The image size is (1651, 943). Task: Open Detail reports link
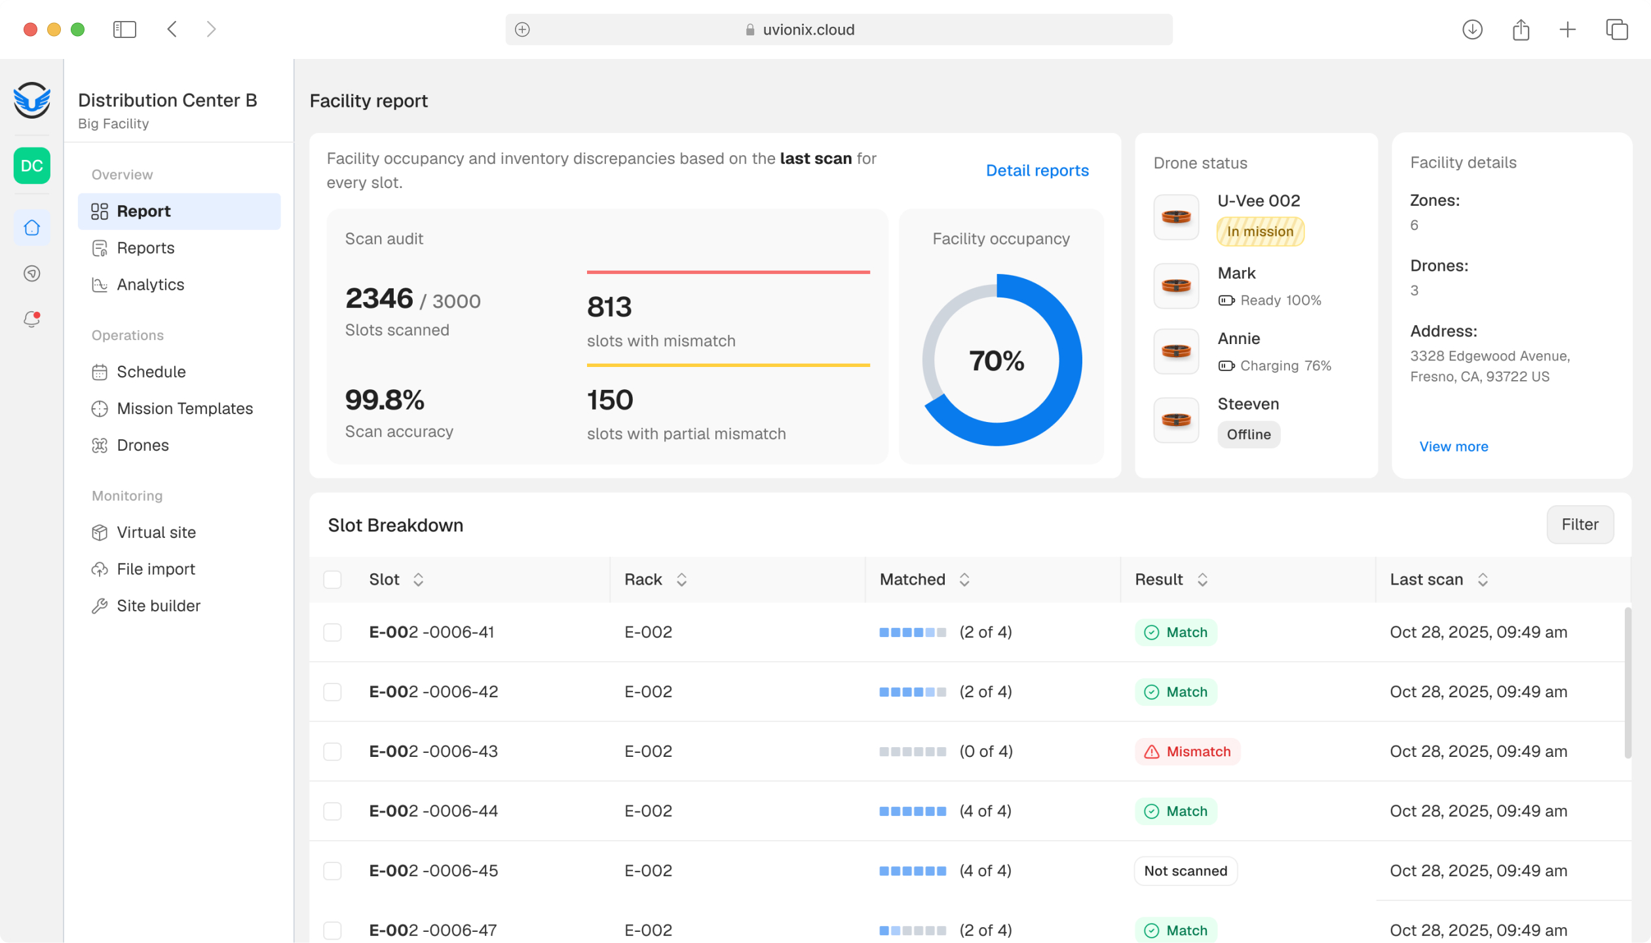(x=1037, y=170)
